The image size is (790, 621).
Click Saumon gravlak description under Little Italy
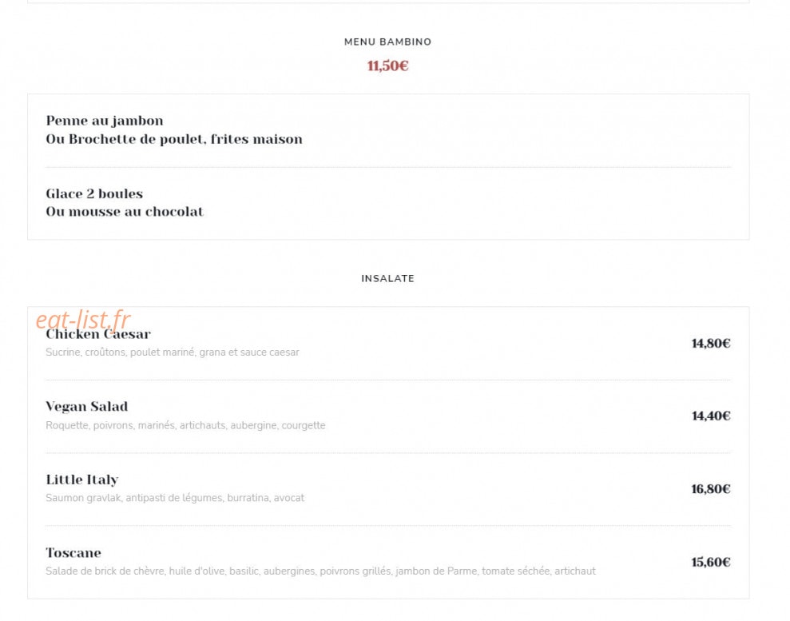coord(175,498)
